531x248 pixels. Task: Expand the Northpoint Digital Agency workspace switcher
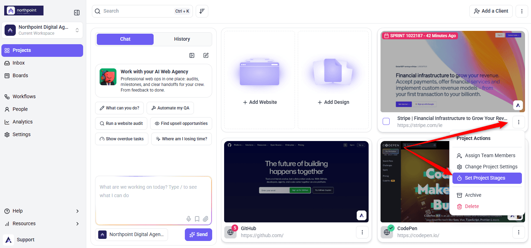coord(42,30)
